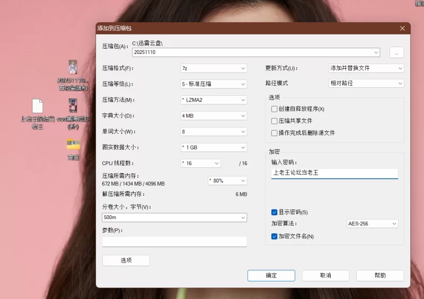Open the 压缩格式 7z dropdown
The image size is (424, 299).
[x=214, y=68]
